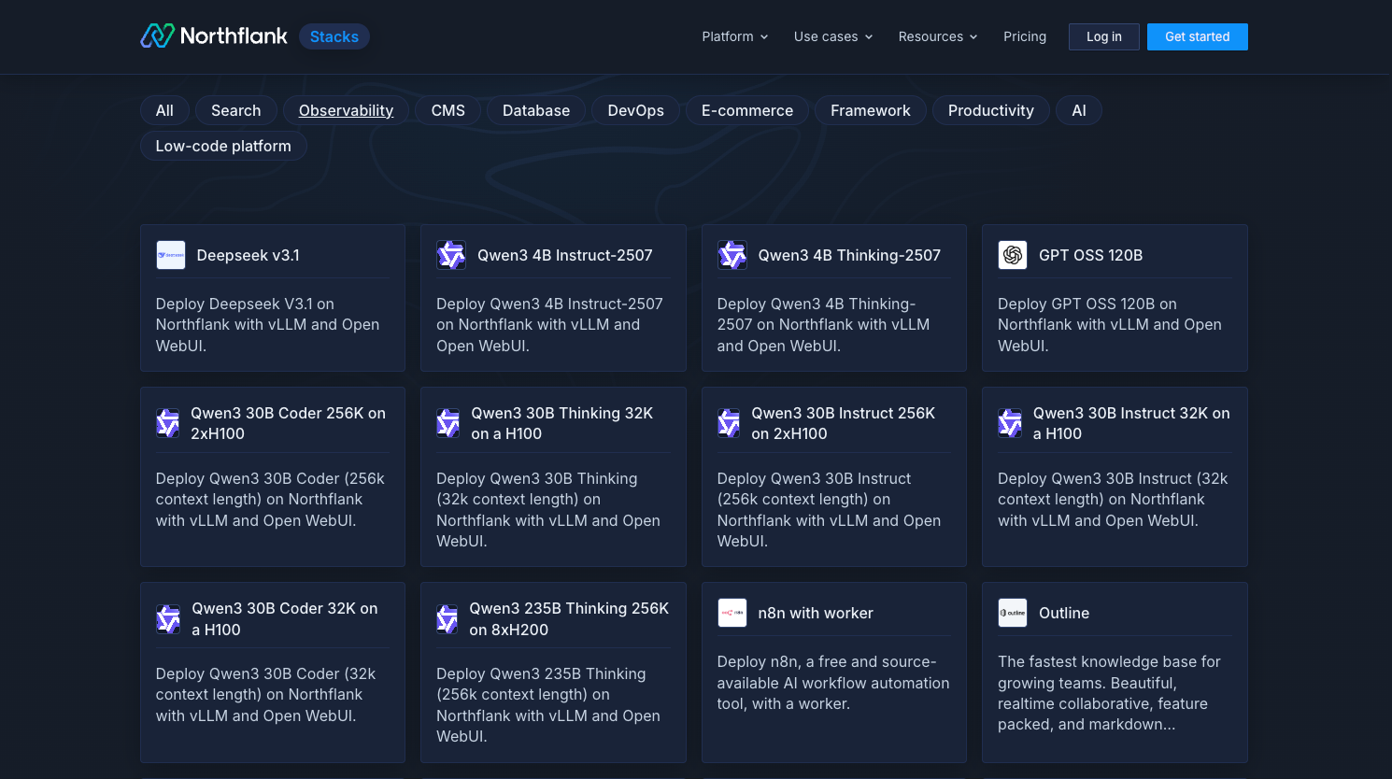Click the Qwen3 235B Thinking 256K icon
Screen dimensions: 1392x779
(447, 618)
